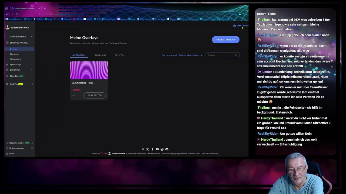Viewport: 346px width, 194px height.
Task: Open the Discord footer icon
Action: point(167,149)
